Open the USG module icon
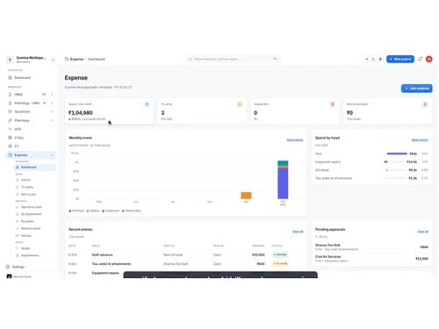This screenshot has width=439, height=329. [10, 129]
